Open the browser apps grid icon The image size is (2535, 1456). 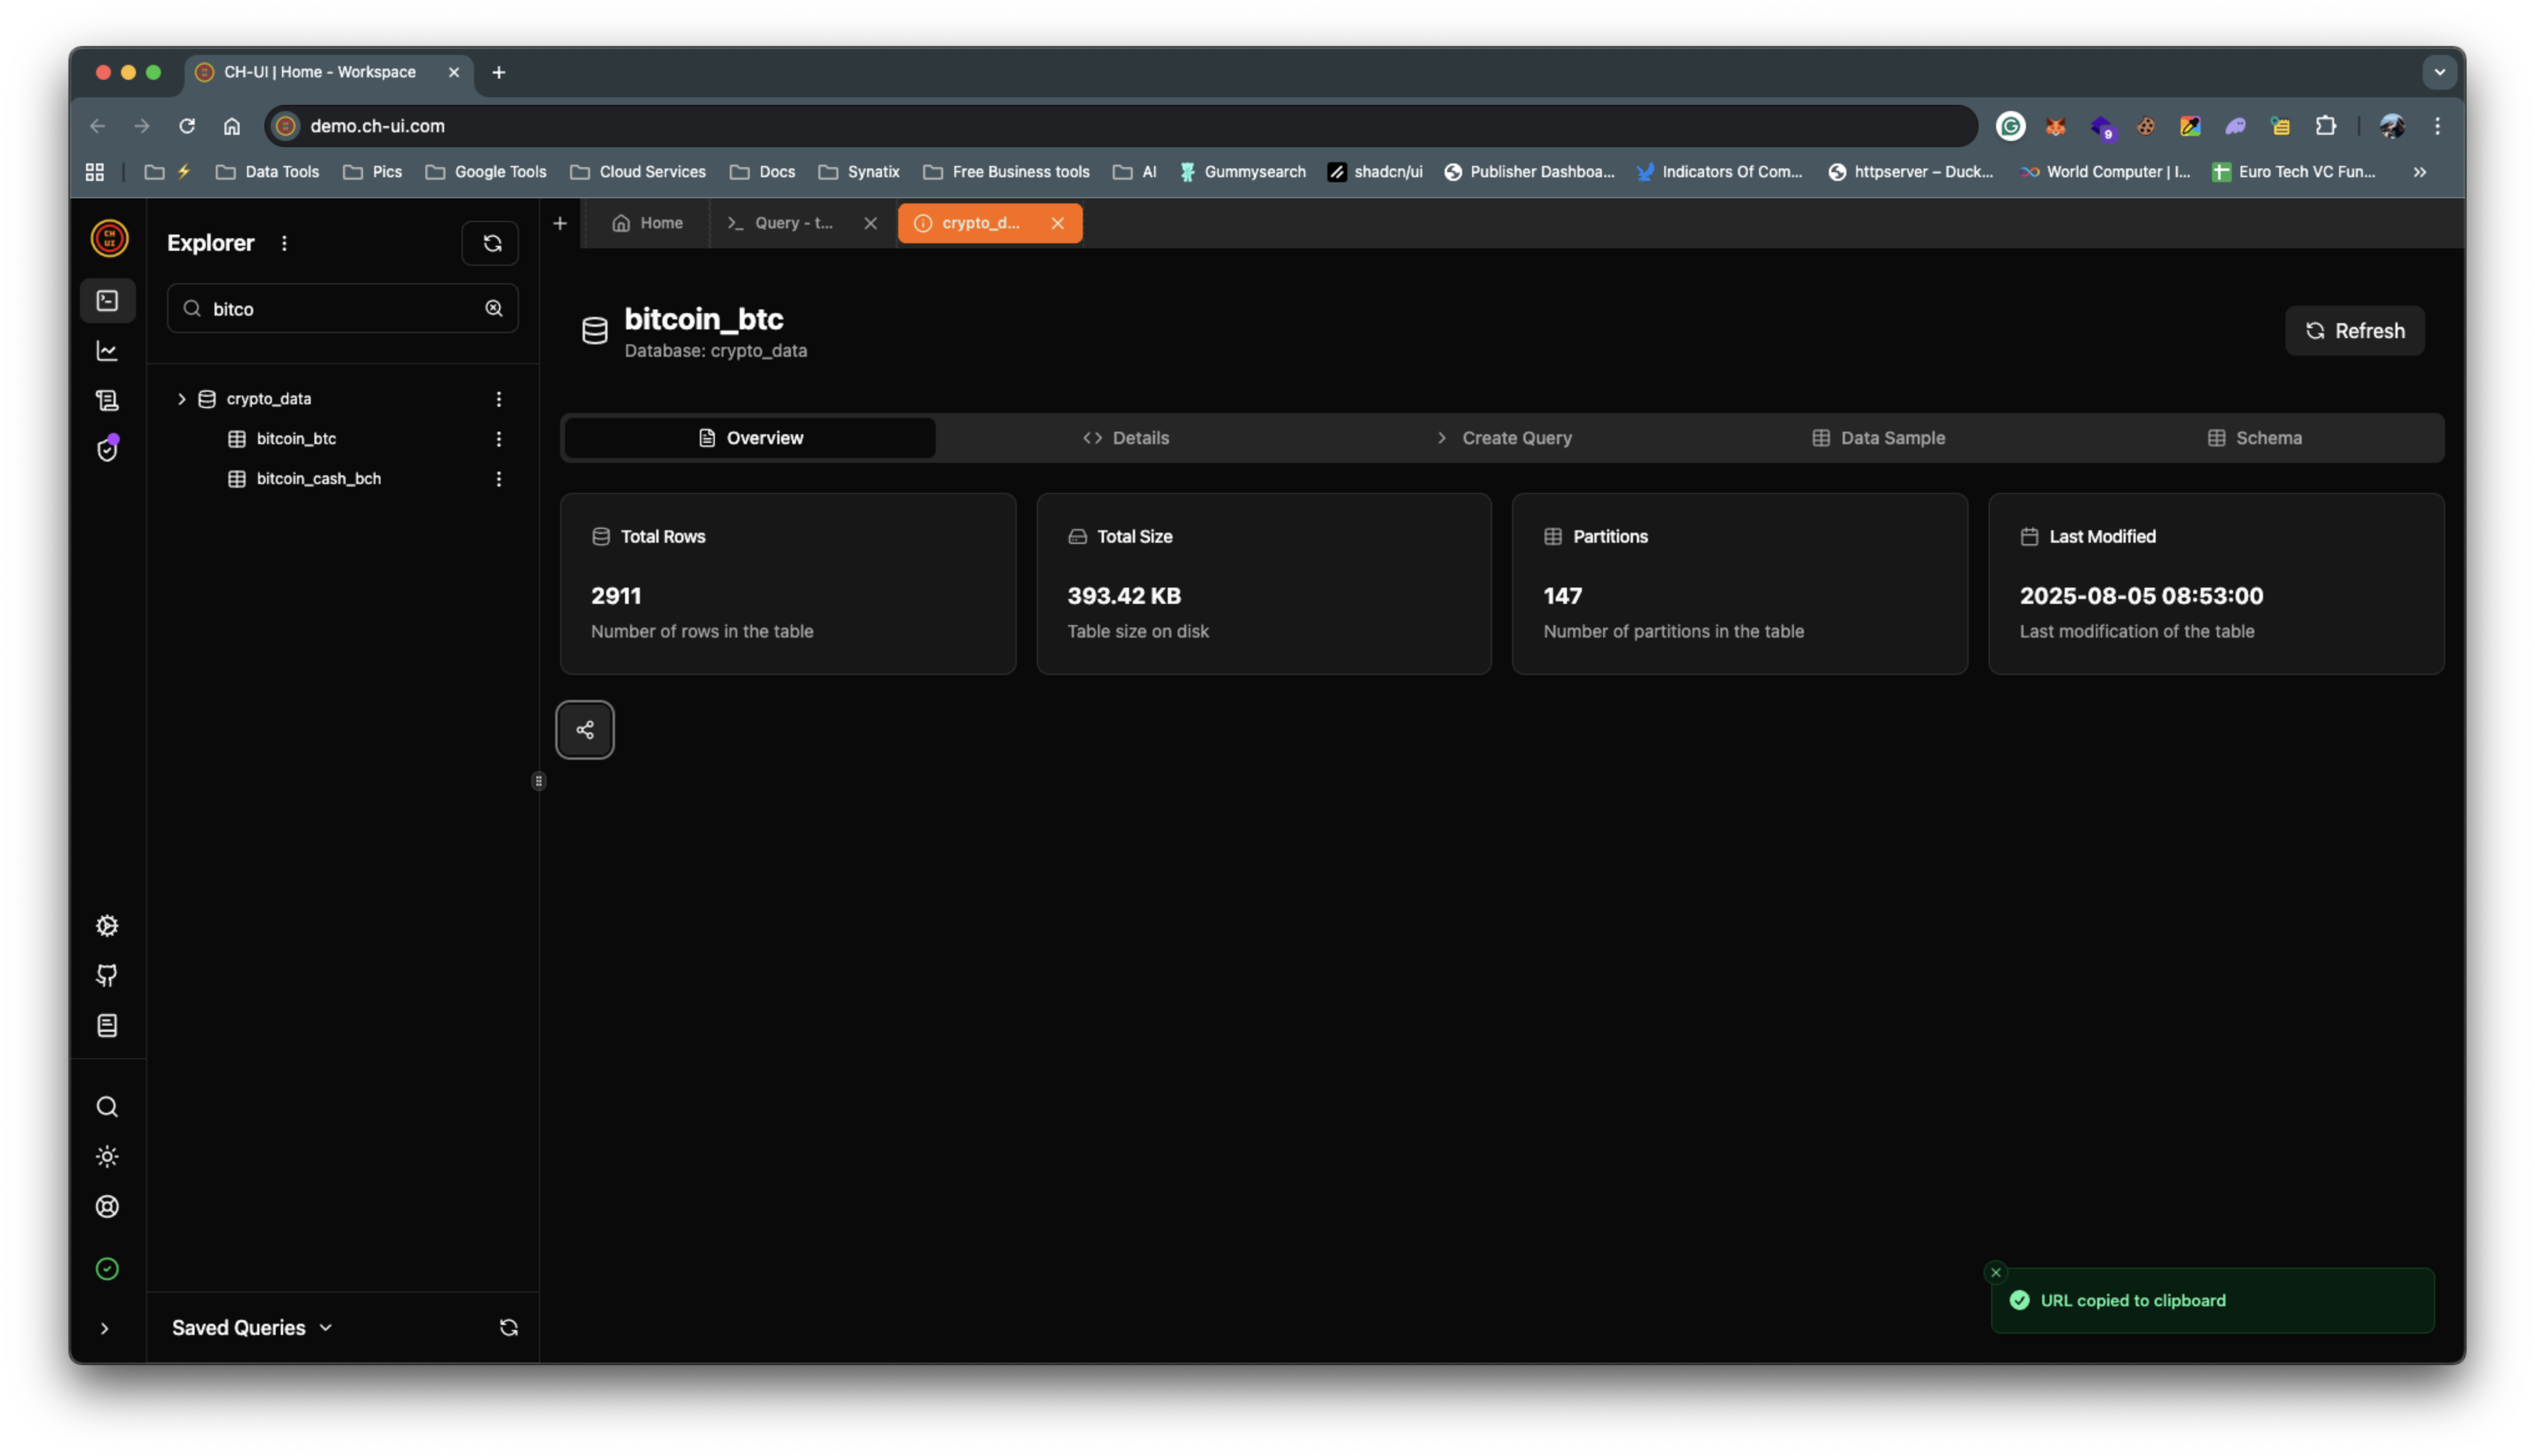(x=95, y=172)
